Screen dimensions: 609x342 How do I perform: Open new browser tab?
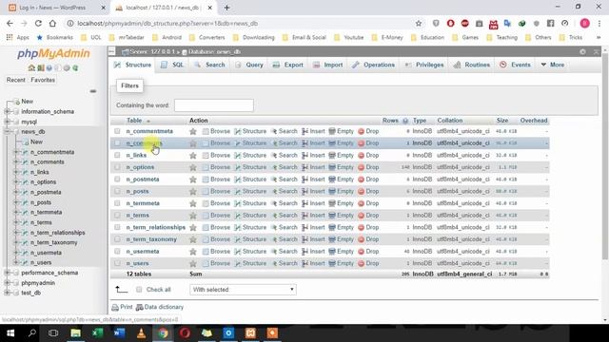click(226, 8)
